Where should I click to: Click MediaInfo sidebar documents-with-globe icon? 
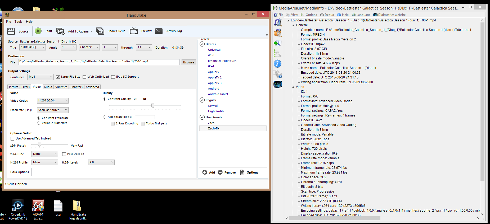click(277, 74)
